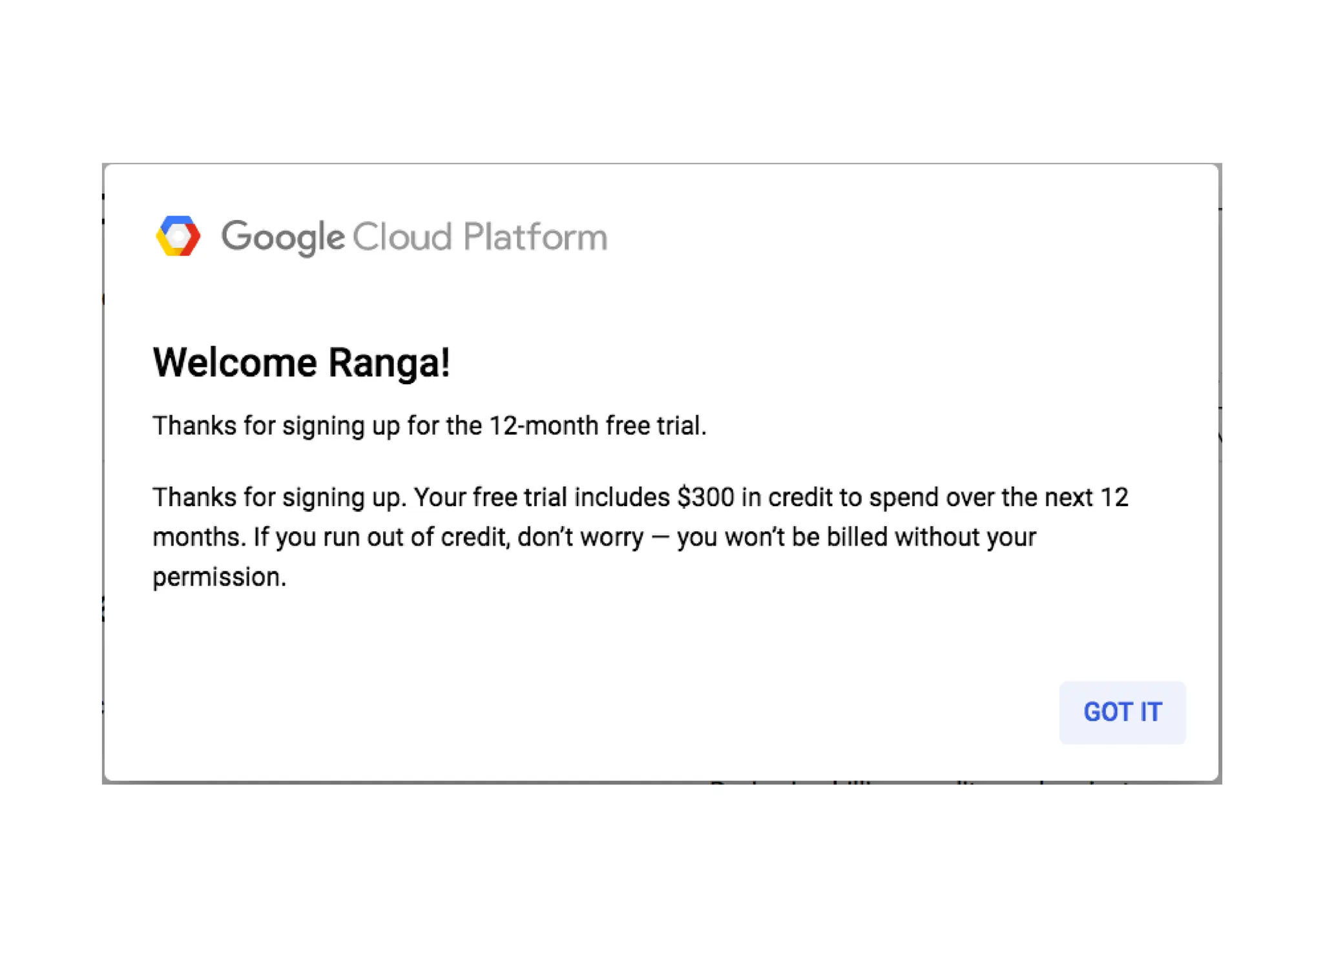Click the Google Cloud Platform hexagon logo

pyautogui.click(x=178, y=236)
